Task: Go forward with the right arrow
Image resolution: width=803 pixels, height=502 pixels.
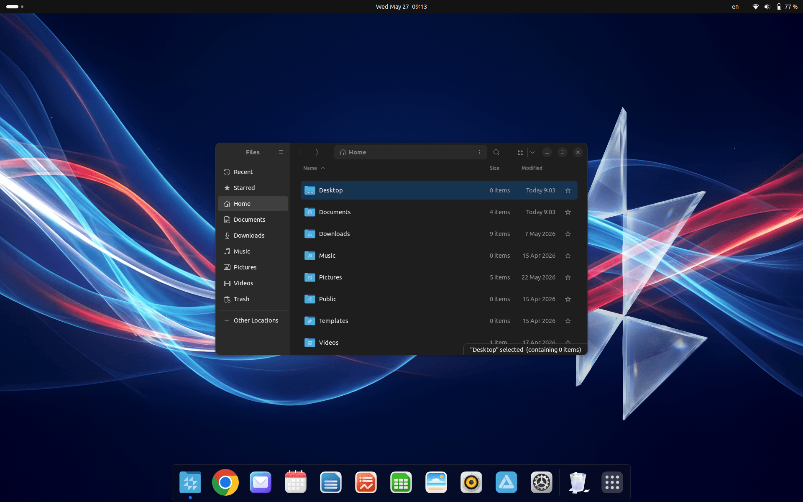Action: pos(317,152)
